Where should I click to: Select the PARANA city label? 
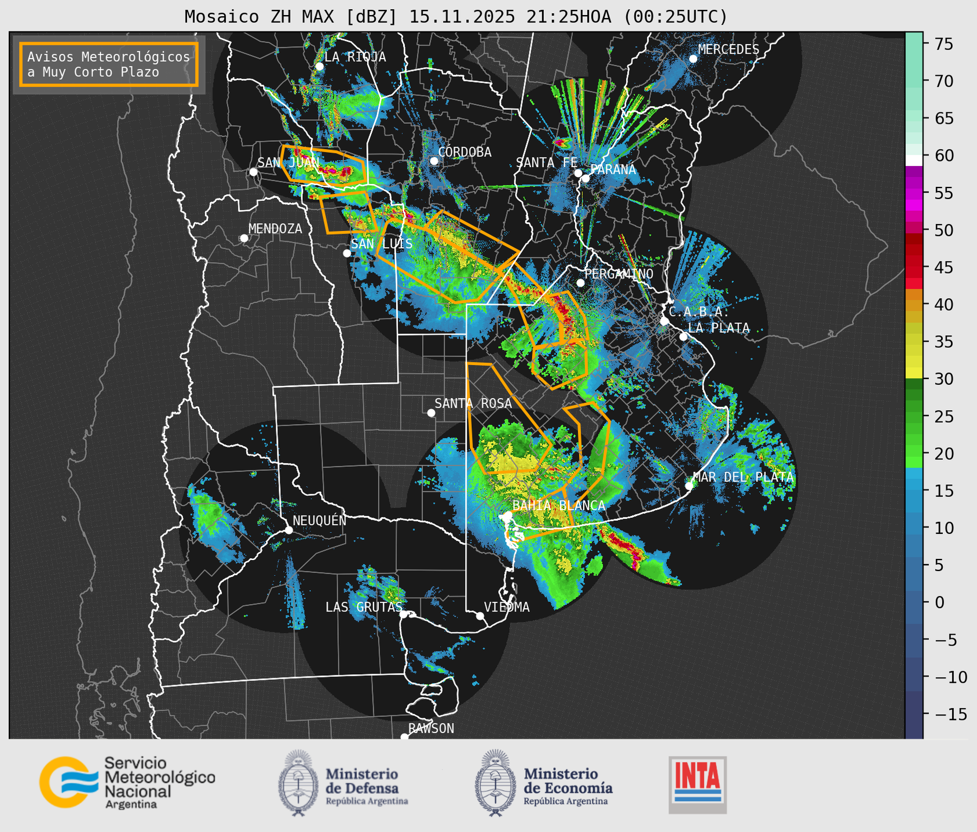coord(613,170)
